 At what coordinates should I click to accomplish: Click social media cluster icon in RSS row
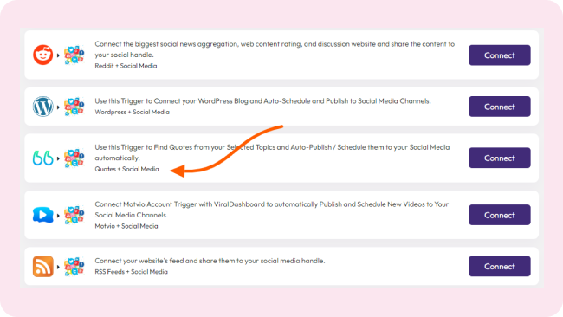pos(74,267)
